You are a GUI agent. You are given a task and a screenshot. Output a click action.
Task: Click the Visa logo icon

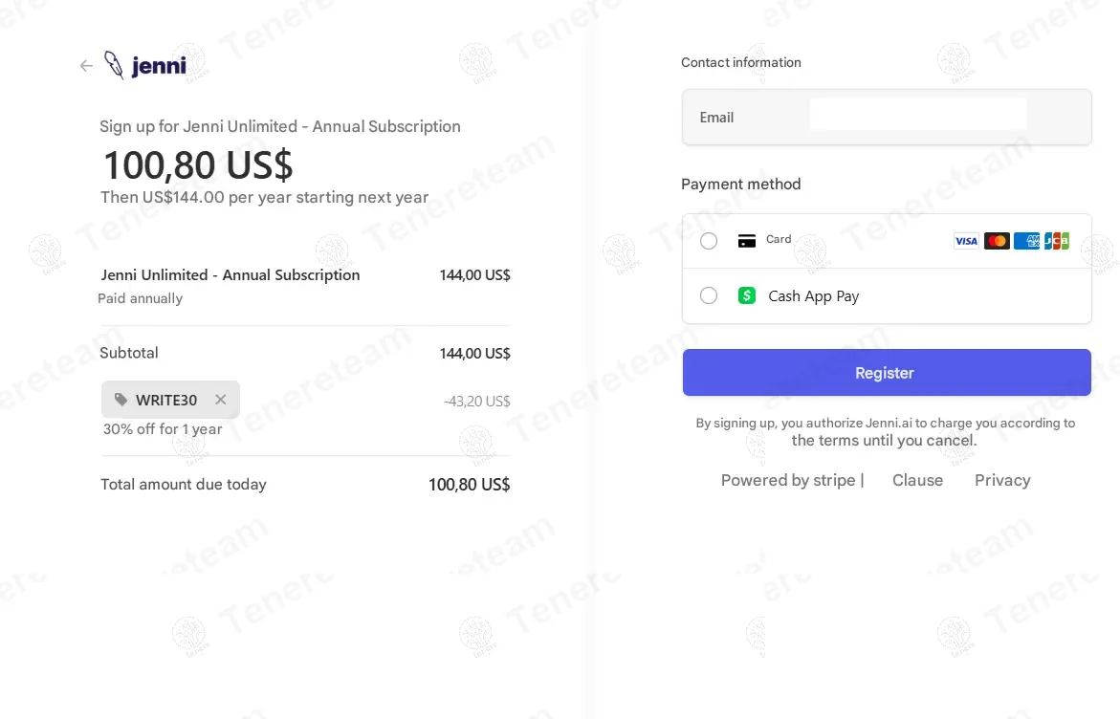(x=966, y=241)
